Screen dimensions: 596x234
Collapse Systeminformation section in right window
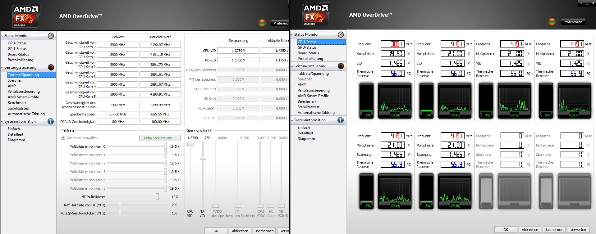292,120
